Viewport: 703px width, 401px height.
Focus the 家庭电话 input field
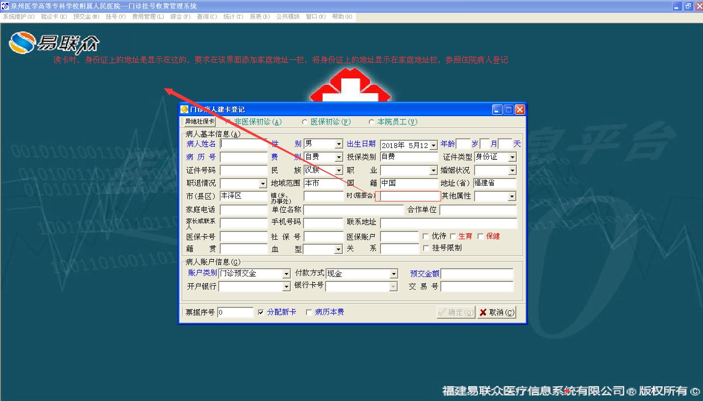[x=244, y=210]
